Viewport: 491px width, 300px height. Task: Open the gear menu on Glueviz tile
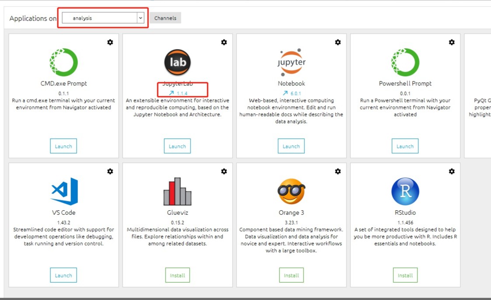pos(224,171)
